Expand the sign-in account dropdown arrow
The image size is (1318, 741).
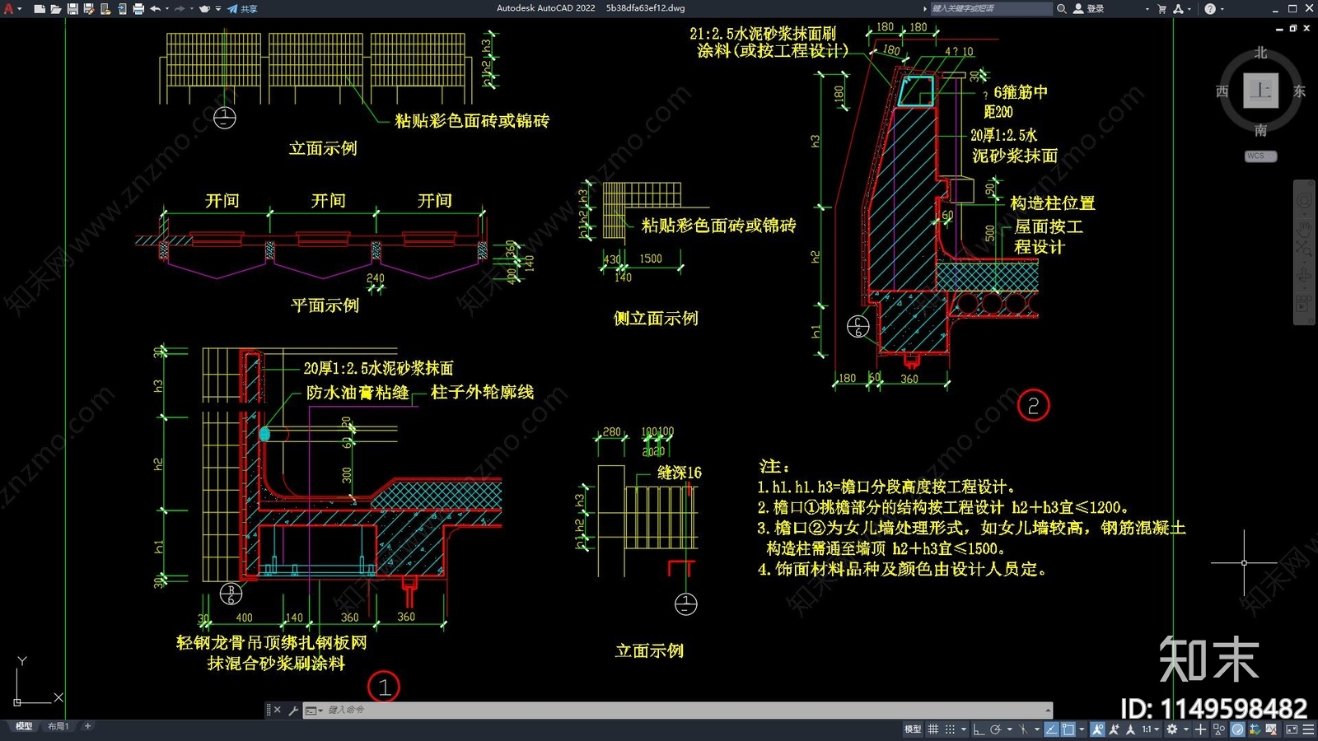[x=1147, y=8]
